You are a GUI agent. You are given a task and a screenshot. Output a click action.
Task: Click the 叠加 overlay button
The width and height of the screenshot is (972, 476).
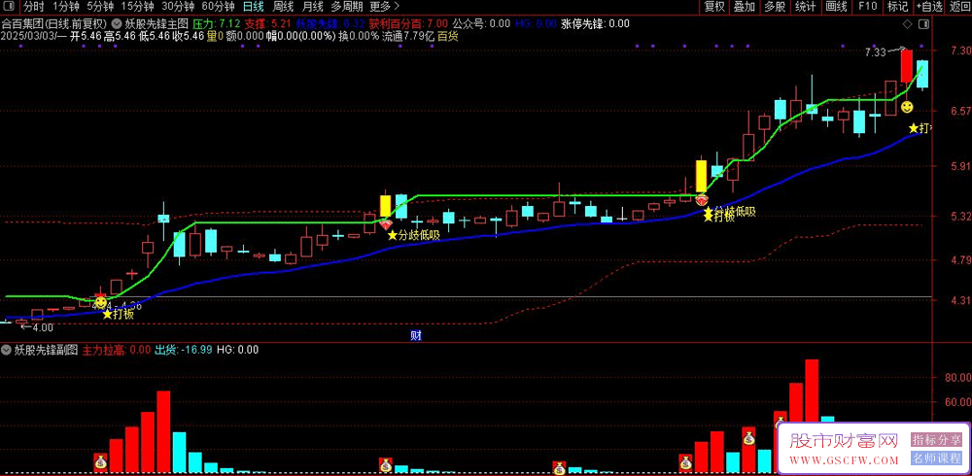point(745,7)
